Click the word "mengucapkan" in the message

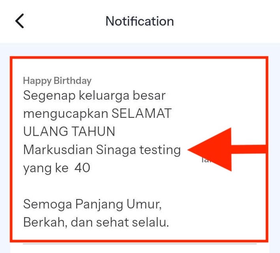(x=66, y=114)
